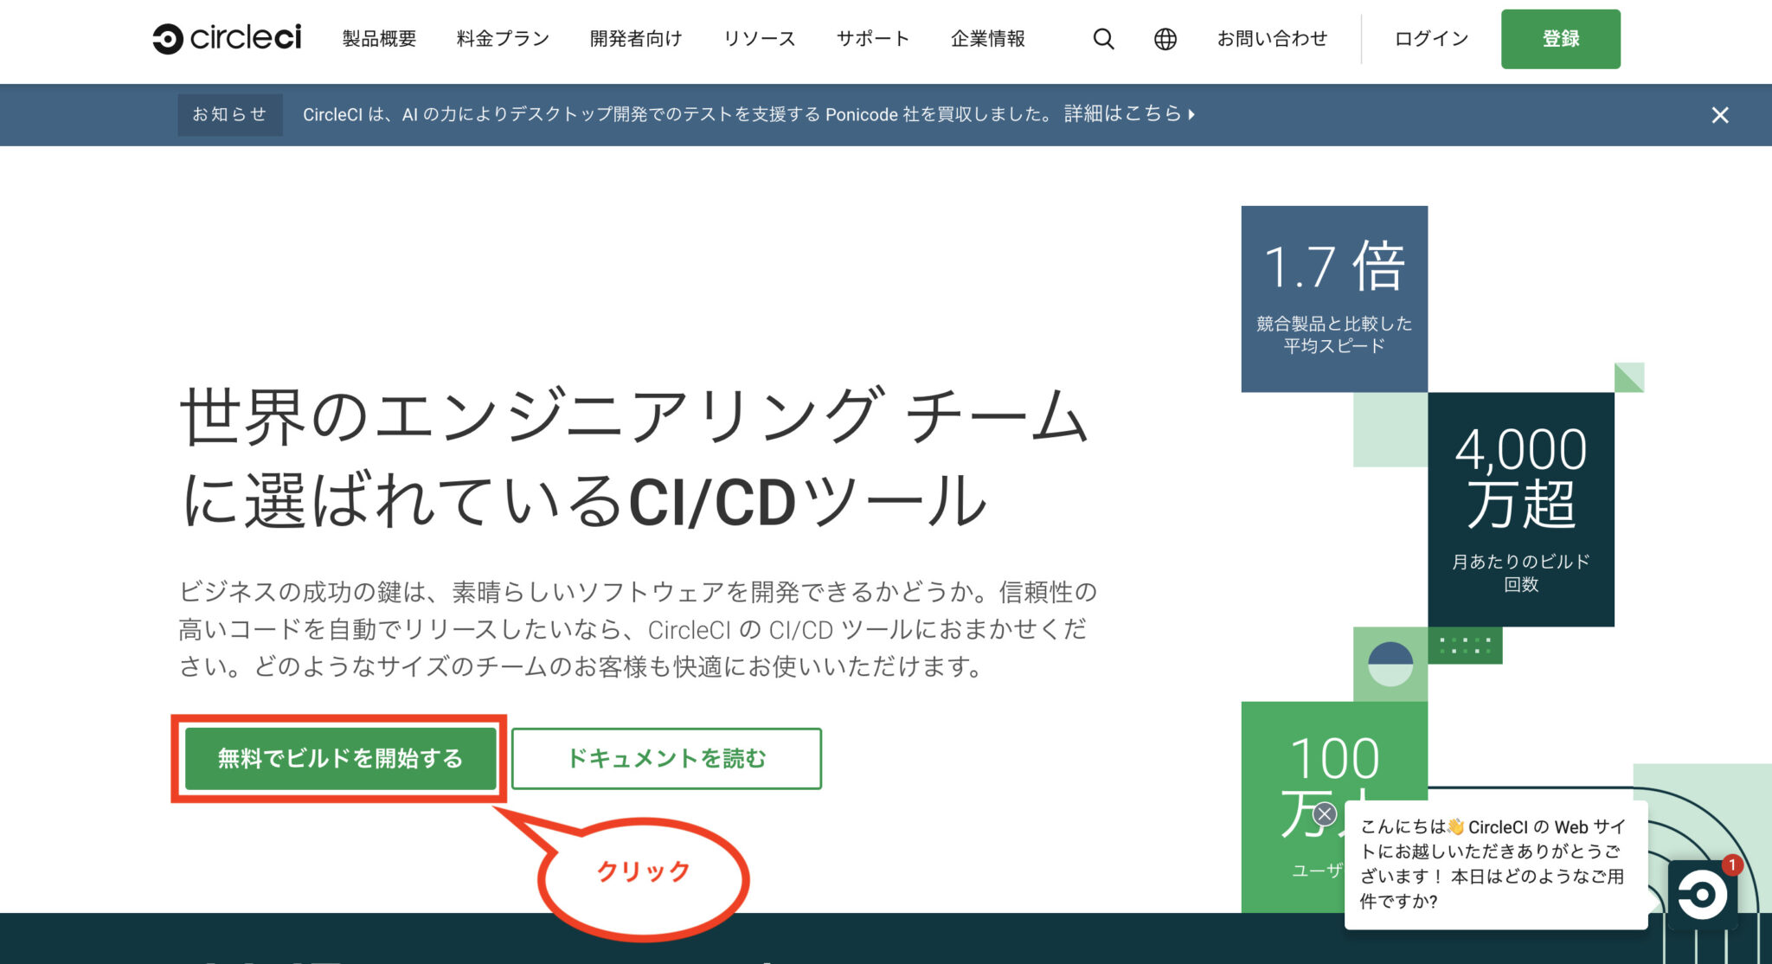Select 企業情報 in the top navigation
1772x964 pixels.
tap(989, 38)
